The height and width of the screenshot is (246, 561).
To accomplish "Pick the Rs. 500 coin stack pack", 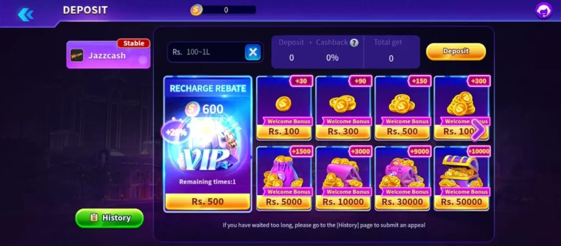I will click(402, 108).
